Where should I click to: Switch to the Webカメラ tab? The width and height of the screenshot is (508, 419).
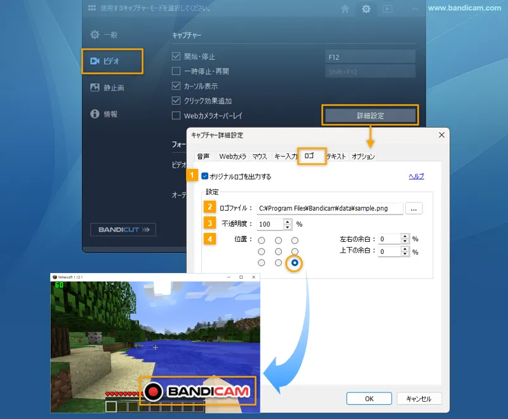pyautogui.click(x=232, y=156)
